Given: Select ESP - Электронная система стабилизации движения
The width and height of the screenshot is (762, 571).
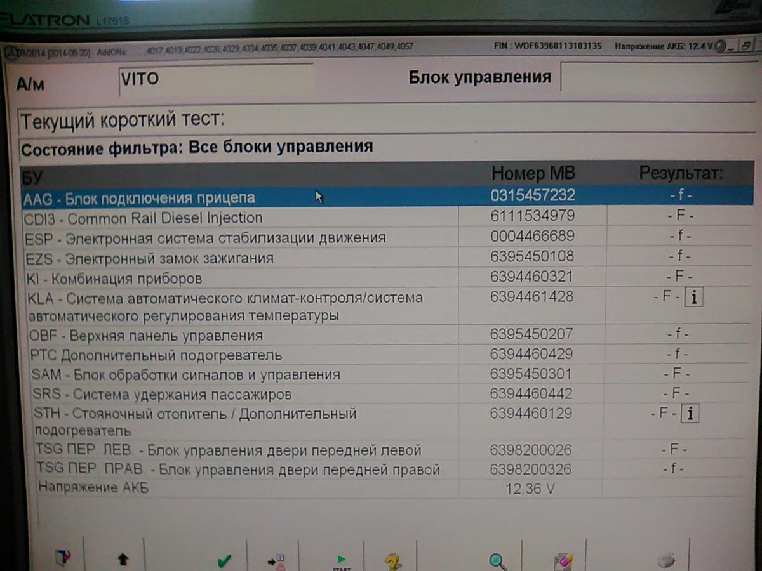Looking at the screenshot, I should tap(205, 239).
